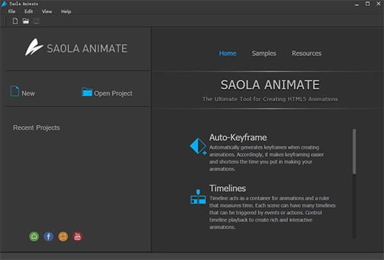
Task: Open the YouTube channel icon
Action: [x=77, y=236]
